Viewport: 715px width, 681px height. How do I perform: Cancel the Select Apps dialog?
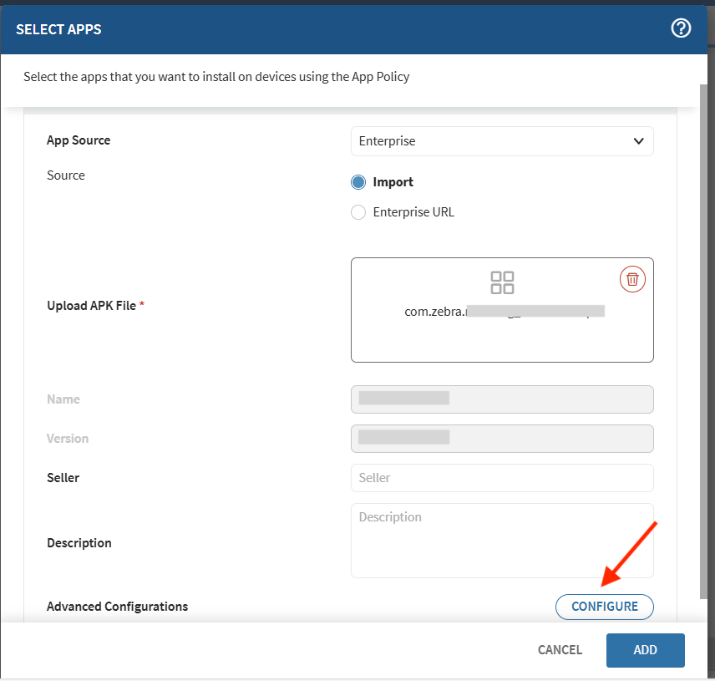pyautogui.click(x=560, y=650)
